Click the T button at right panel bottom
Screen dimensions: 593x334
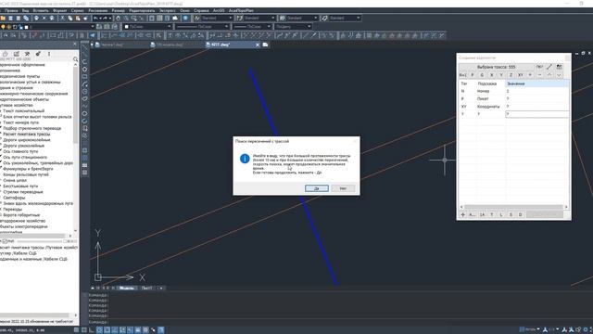[492, 214]
